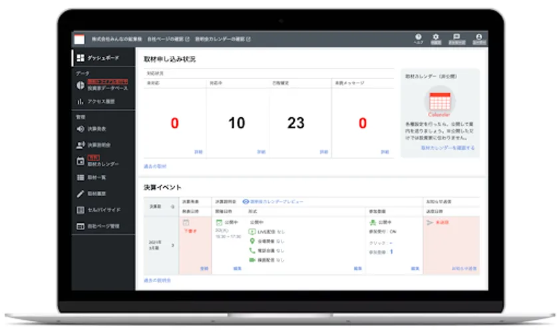Click the LIVE配信 green screen icon
The width and height of the screenshot is (559, 332).
click(252, 232)
